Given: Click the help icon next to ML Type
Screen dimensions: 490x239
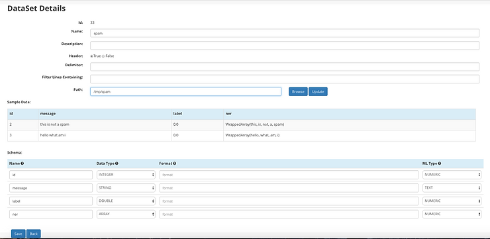Looking at the screenshot, I should [440, 164].
